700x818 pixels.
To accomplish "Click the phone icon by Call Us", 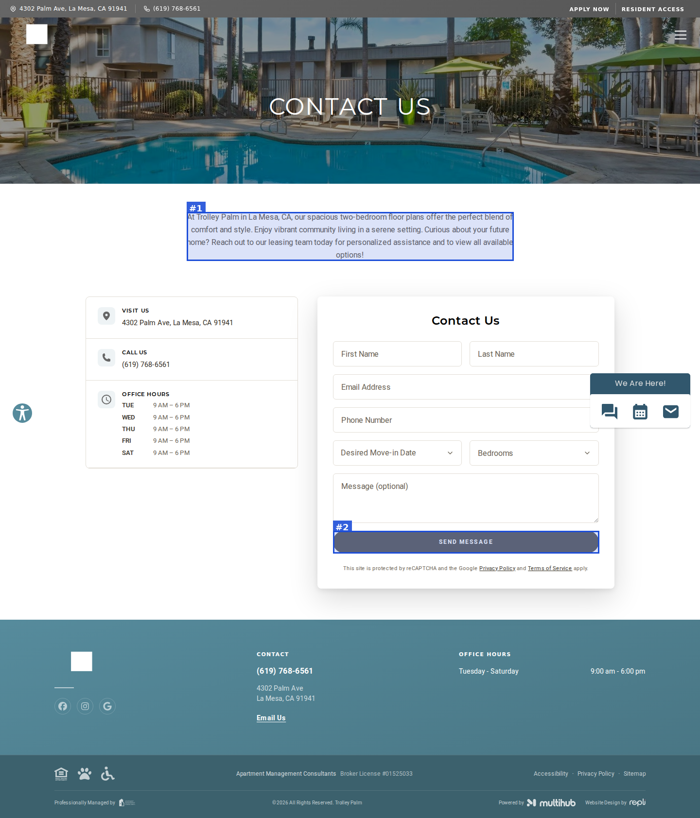I will coord(106,358).
